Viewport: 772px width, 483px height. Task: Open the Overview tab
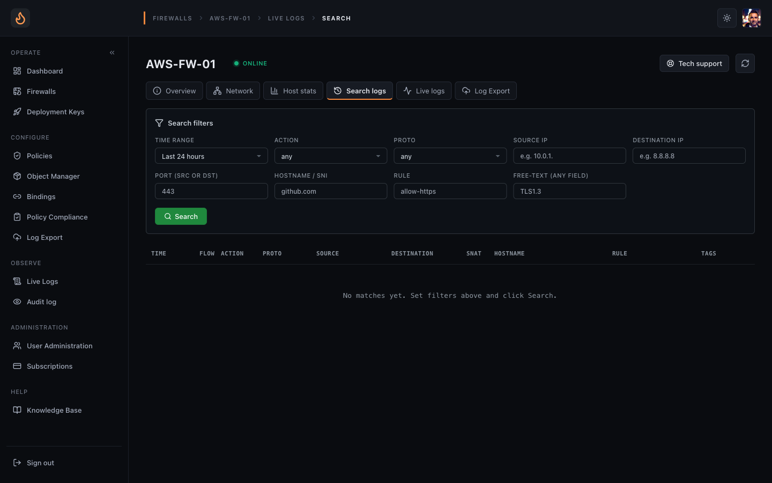click(174, 91)
